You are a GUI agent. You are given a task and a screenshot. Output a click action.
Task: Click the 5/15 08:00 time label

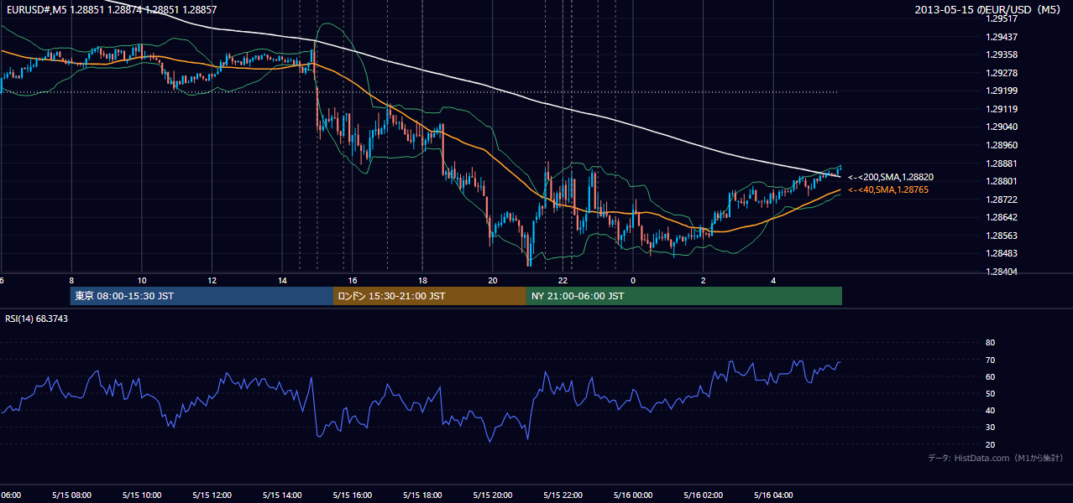coord(71,495)
